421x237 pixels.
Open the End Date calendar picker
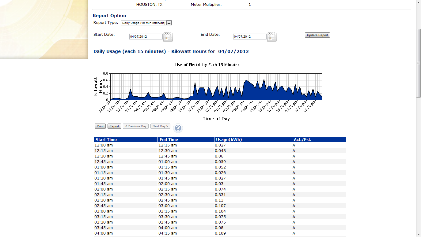(272, 37)
